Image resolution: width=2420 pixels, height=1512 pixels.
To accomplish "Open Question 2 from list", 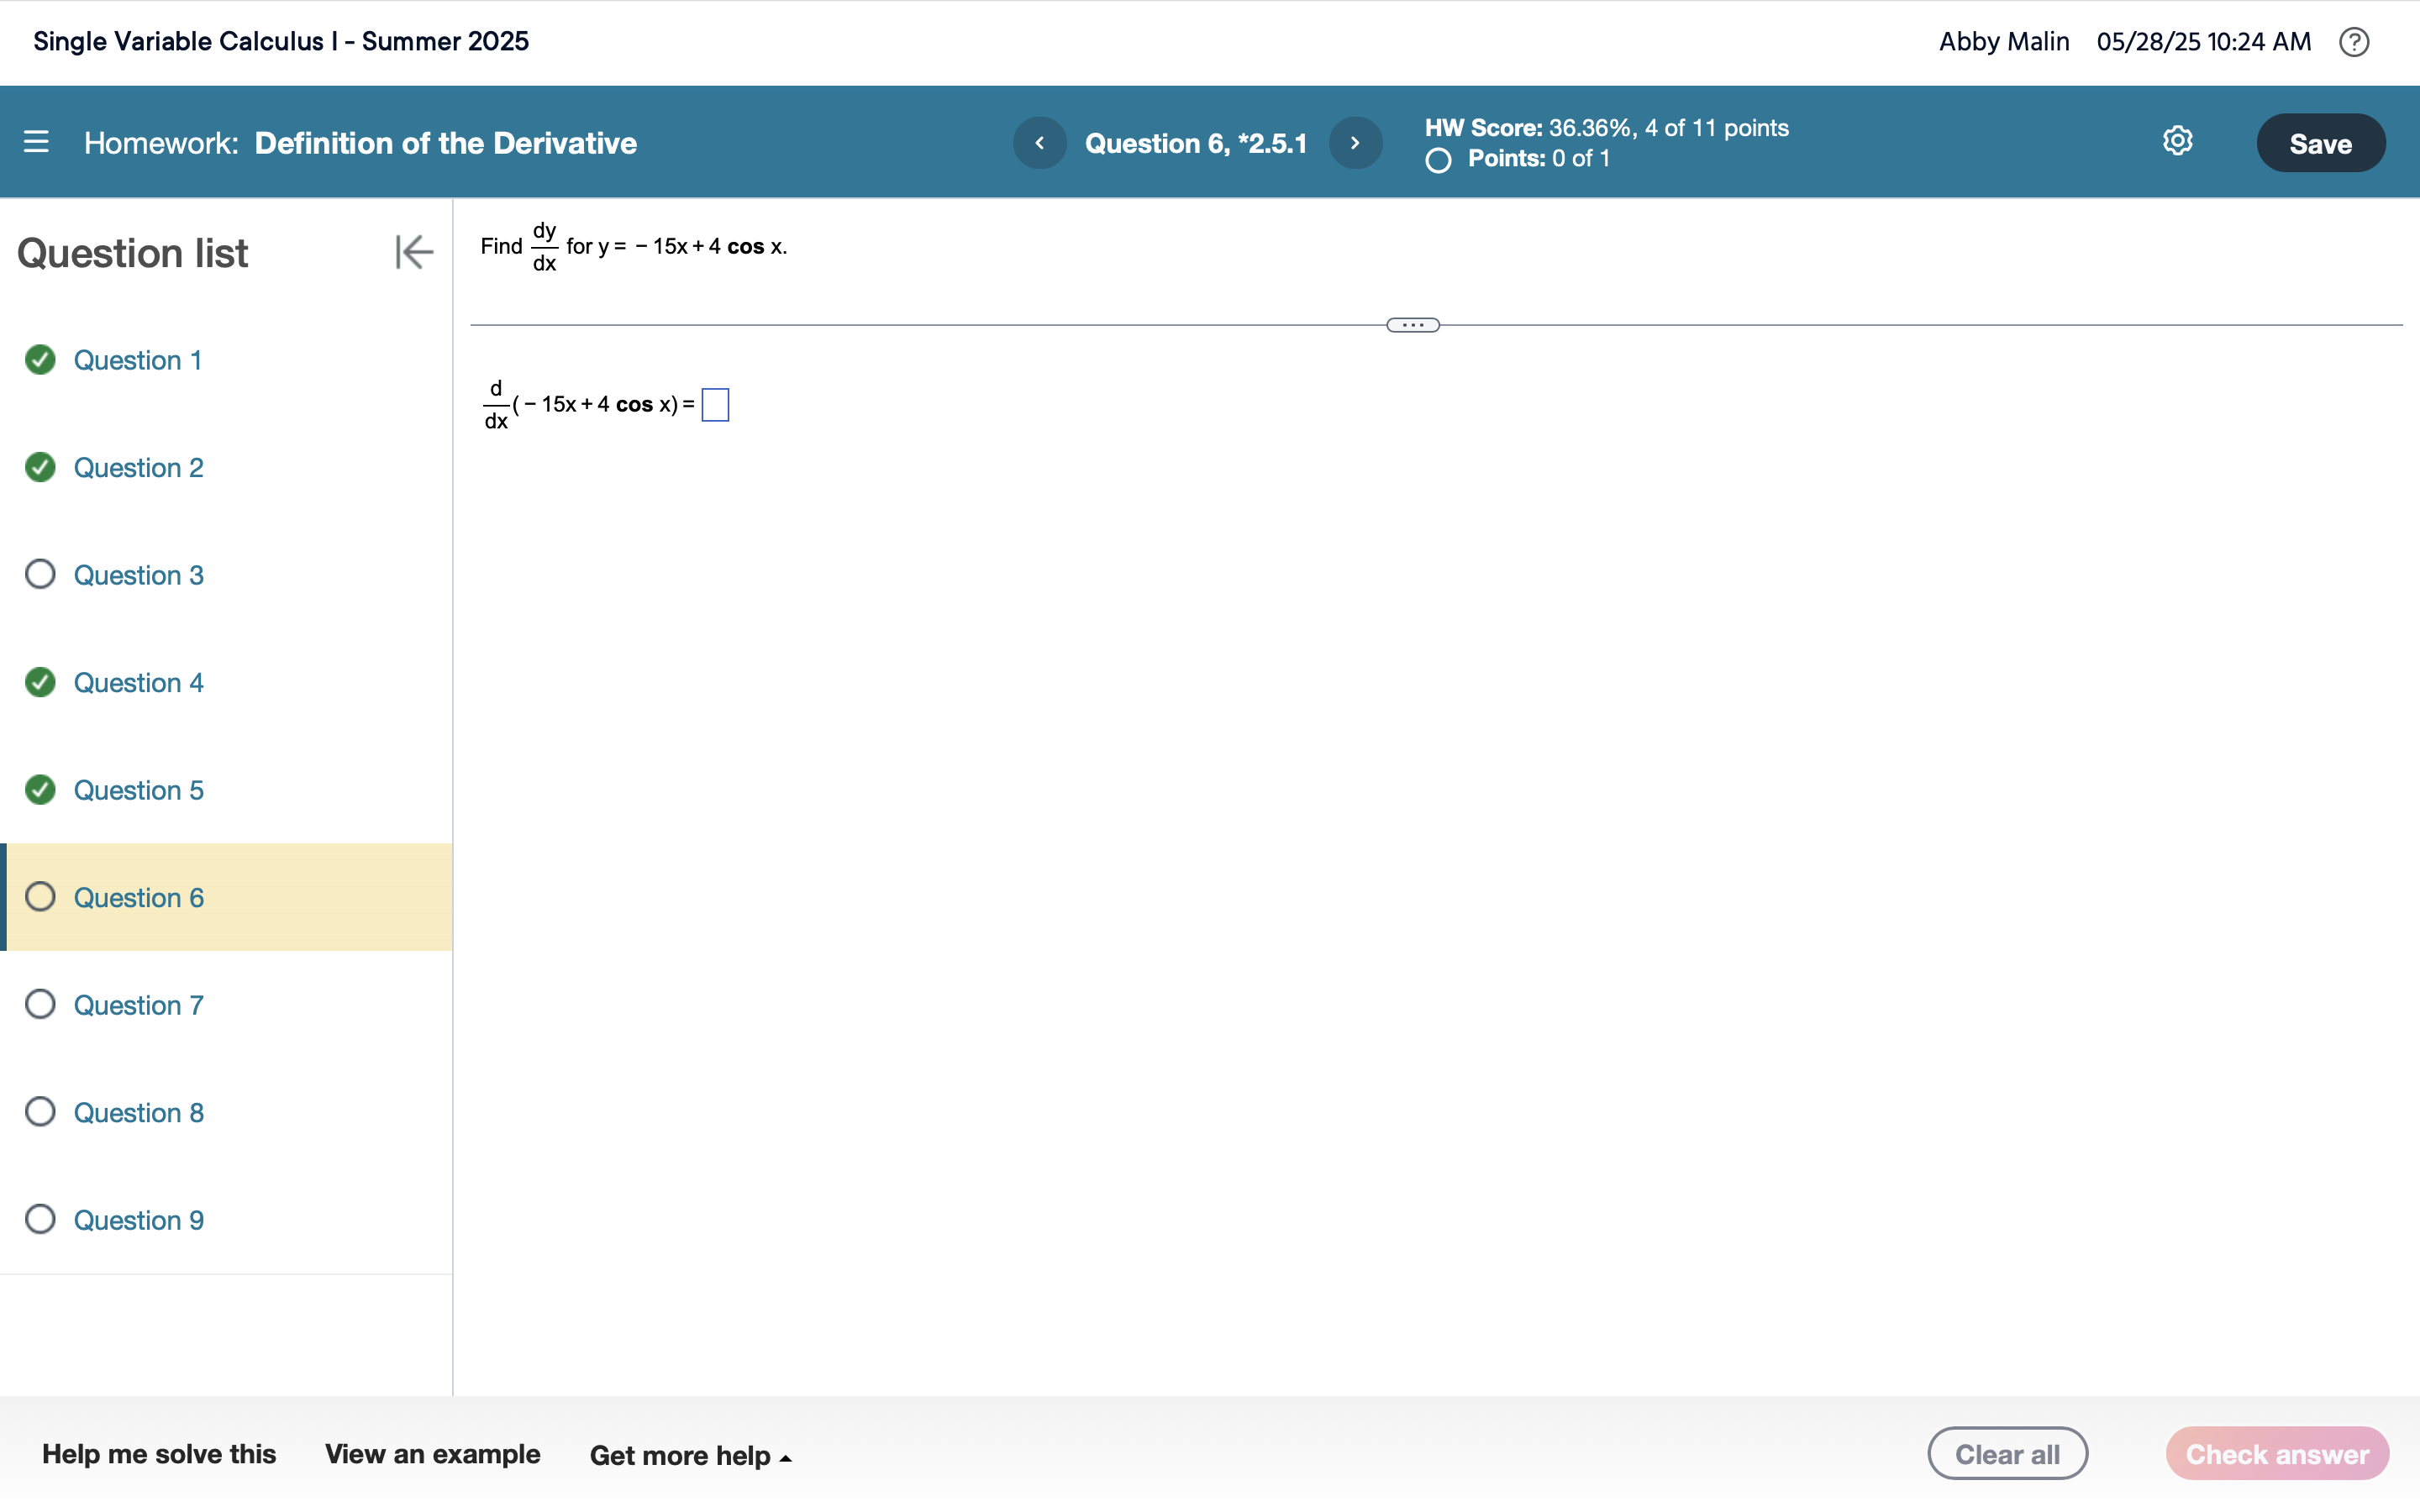I will [138, 467].
